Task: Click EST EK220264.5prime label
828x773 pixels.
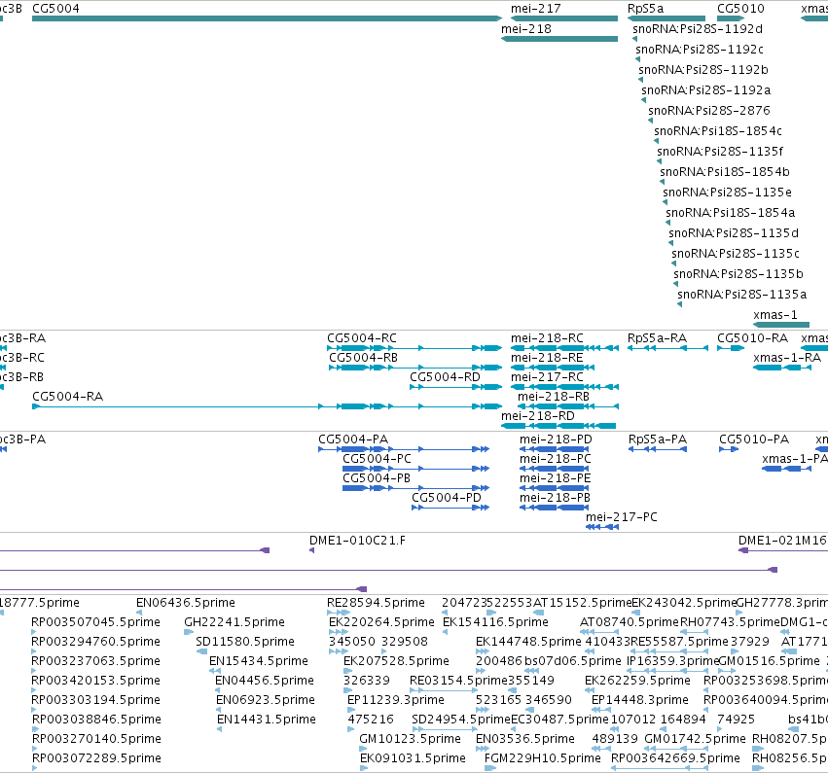Action: tap(381, 622)
